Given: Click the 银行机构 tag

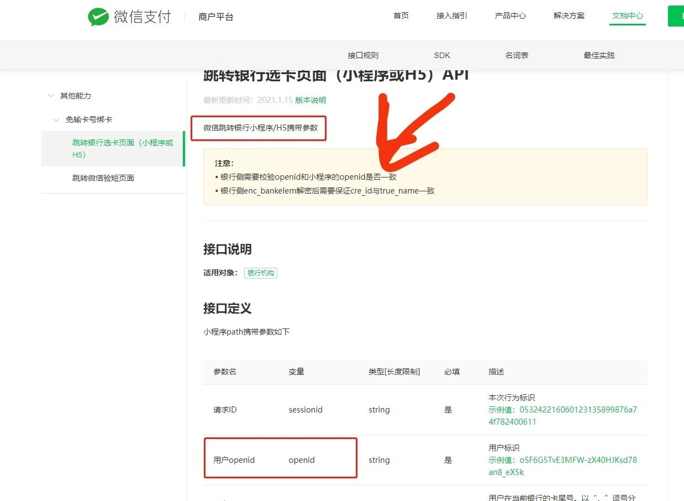Looking at the screenshot, I should [261, 273].
